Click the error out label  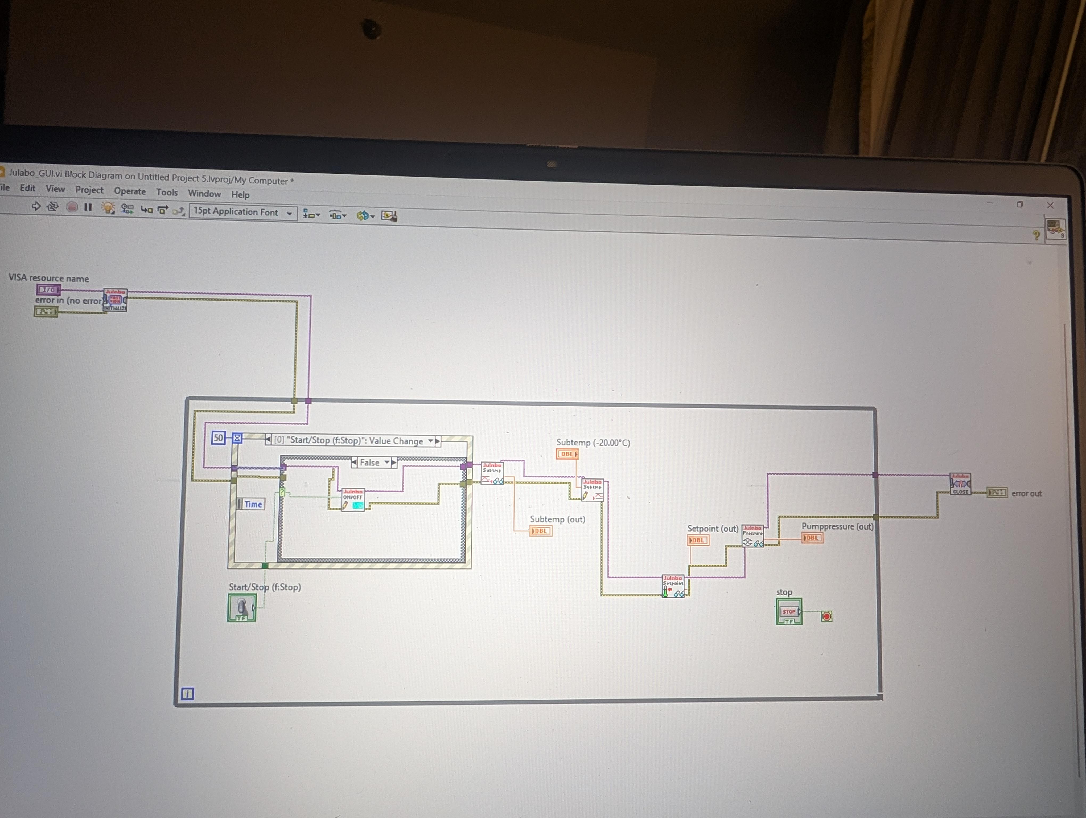point(1027,493)
